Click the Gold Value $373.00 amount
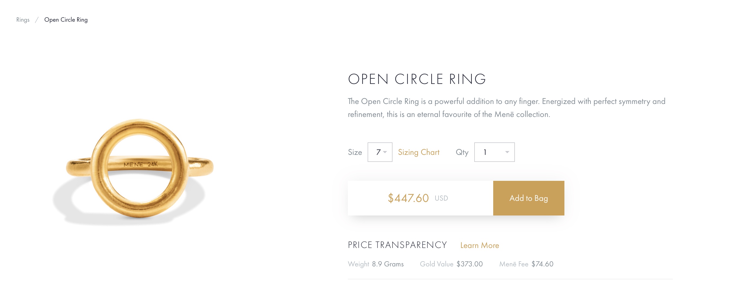The height and width of the screenshot is (281, 739). coord(469,264)
